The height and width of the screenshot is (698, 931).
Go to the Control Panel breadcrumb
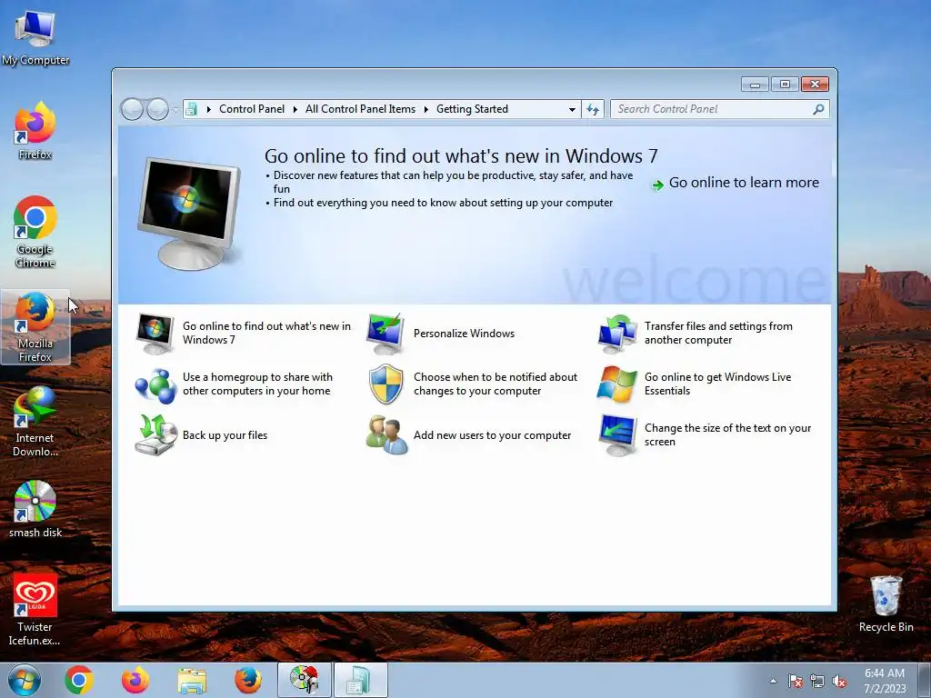point(252,109)
